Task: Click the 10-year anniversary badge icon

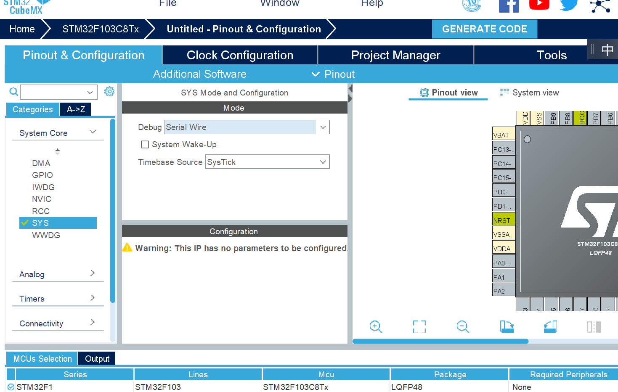Action: pyautogui.click(x=472, y=5)
